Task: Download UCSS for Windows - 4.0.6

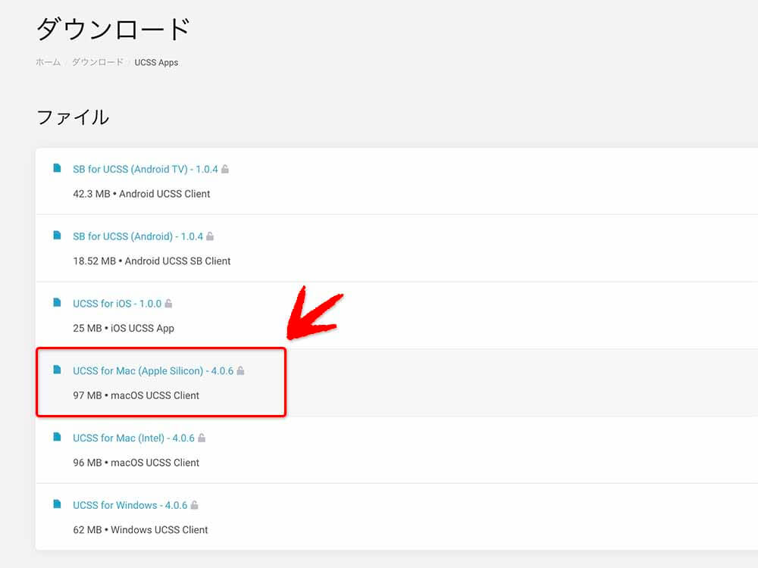Action: point(130,505)
